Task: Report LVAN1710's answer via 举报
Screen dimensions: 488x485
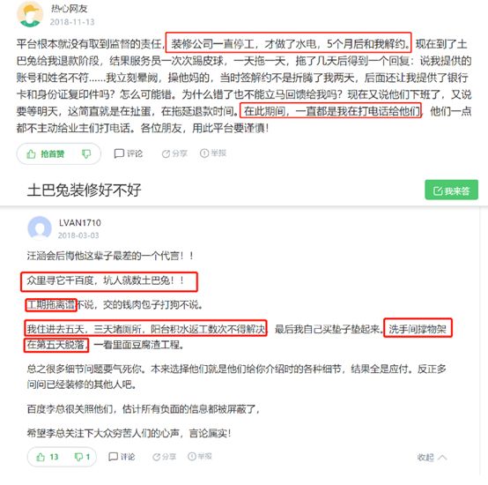Action: click(199, 457)
